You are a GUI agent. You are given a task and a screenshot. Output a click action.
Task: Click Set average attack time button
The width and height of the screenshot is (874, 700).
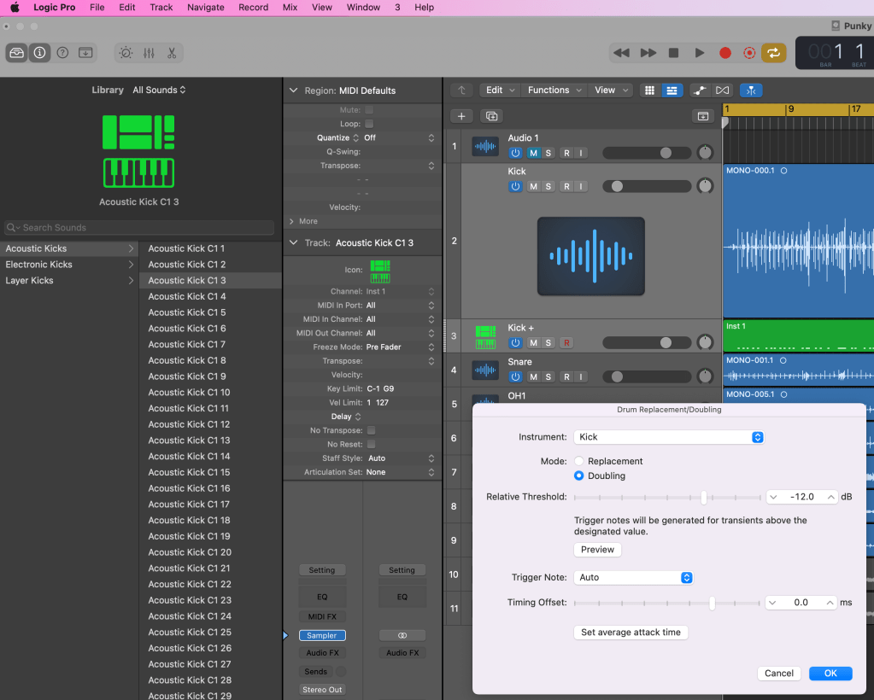click(631, 633)
